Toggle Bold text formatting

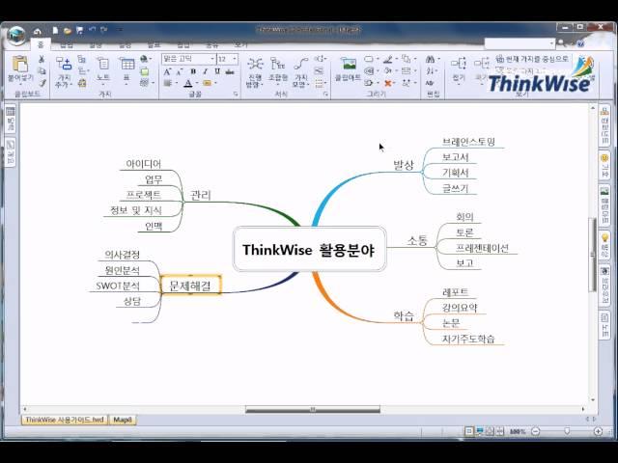coord(193,71)
